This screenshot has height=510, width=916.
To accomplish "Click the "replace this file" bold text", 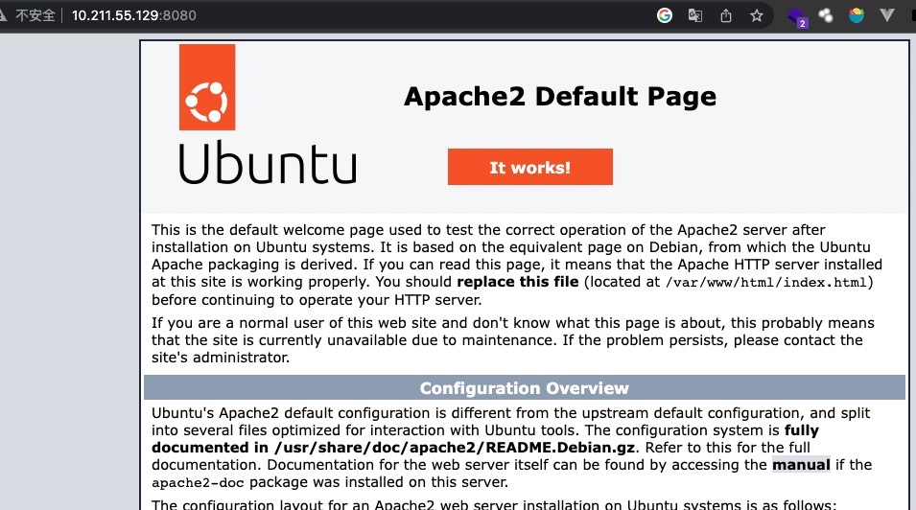I will point(518,282).
